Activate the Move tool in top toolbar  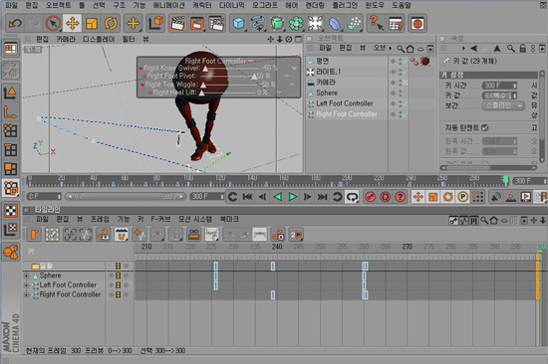tap(72, 24)
